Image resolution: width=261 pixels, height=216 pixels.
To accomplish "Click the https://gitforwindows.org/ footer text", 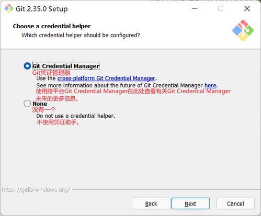I will (x=36, y=190).
